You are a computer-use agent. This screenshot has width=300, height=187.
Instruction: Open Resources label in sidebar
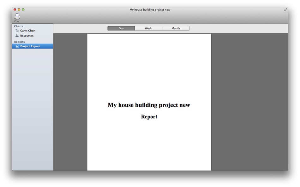[x=27, y=36]
